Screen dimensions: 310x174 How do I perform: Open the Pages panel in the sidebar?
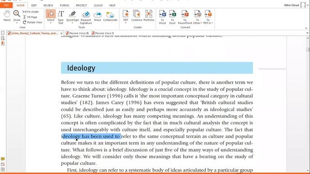[x=2, y=33]
